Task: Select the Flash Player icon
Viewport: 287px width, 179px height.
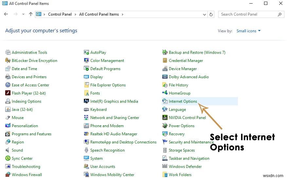Action: [x=8, y=93]
